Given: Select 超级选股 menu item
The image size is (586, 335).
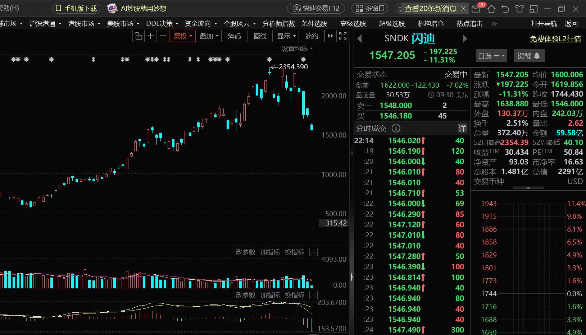Looking at the screenshot, I should tap(392, 23).
